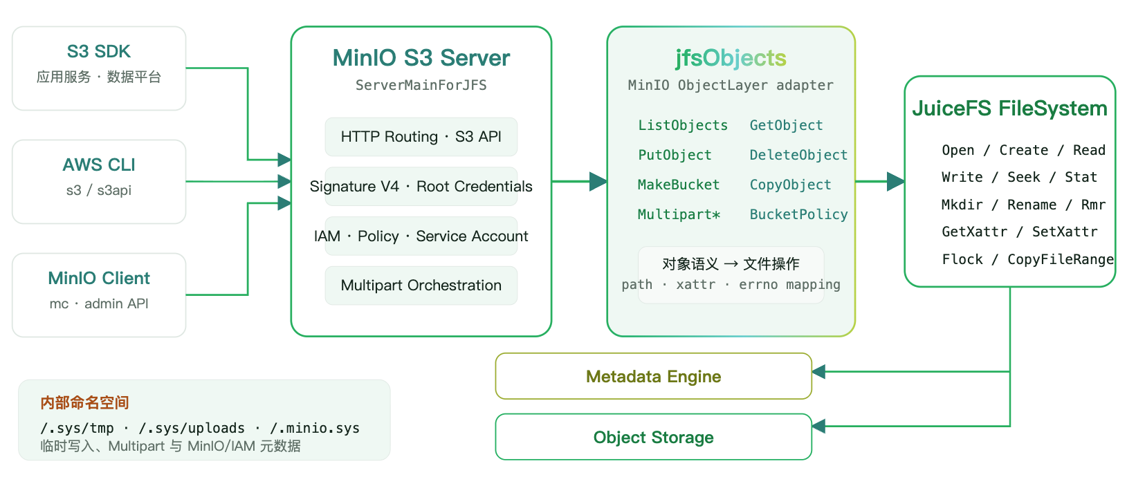Image resolution: width=1136 pixels, height=477 pixels.
Task: Click the s3 / s3api subtitle
Action: pos(99,190)
